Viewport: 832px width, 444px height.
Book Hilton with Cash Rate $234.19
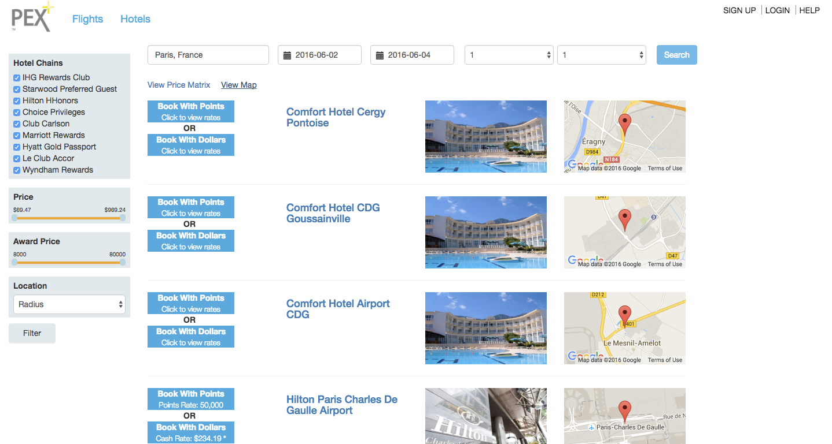191,432
